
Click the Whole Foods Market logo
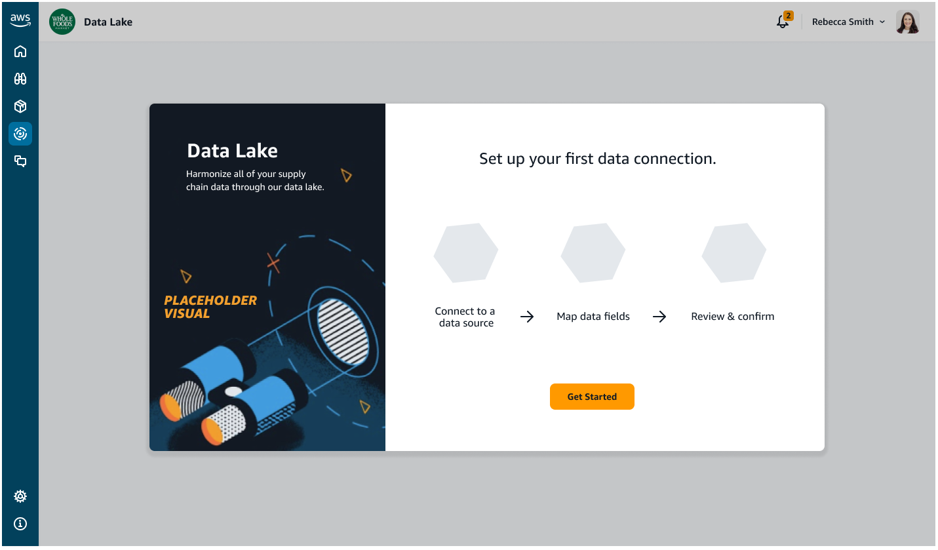point(62,22)
